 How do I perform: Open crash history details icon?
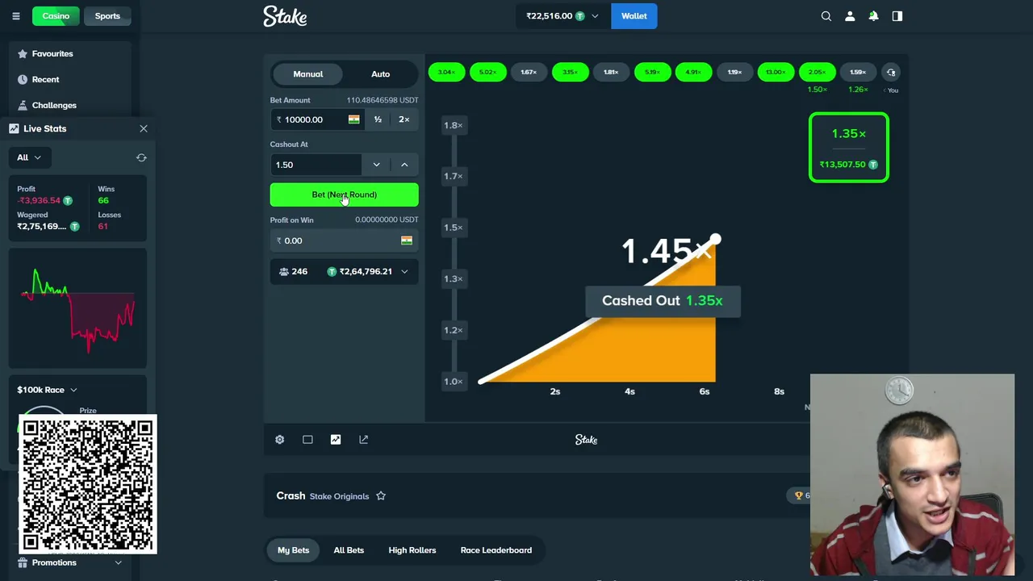pyautogui.click(x=891, y=73)
